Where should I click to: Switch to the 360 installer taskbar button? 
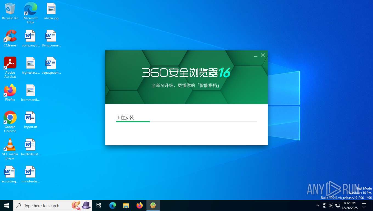coord(153,206)
